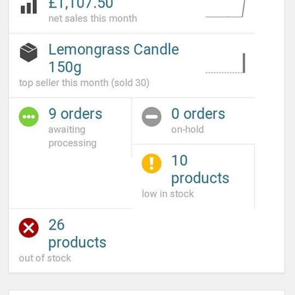
Task: Click the 'on-hold' caption
Action: tap(187, 129)
